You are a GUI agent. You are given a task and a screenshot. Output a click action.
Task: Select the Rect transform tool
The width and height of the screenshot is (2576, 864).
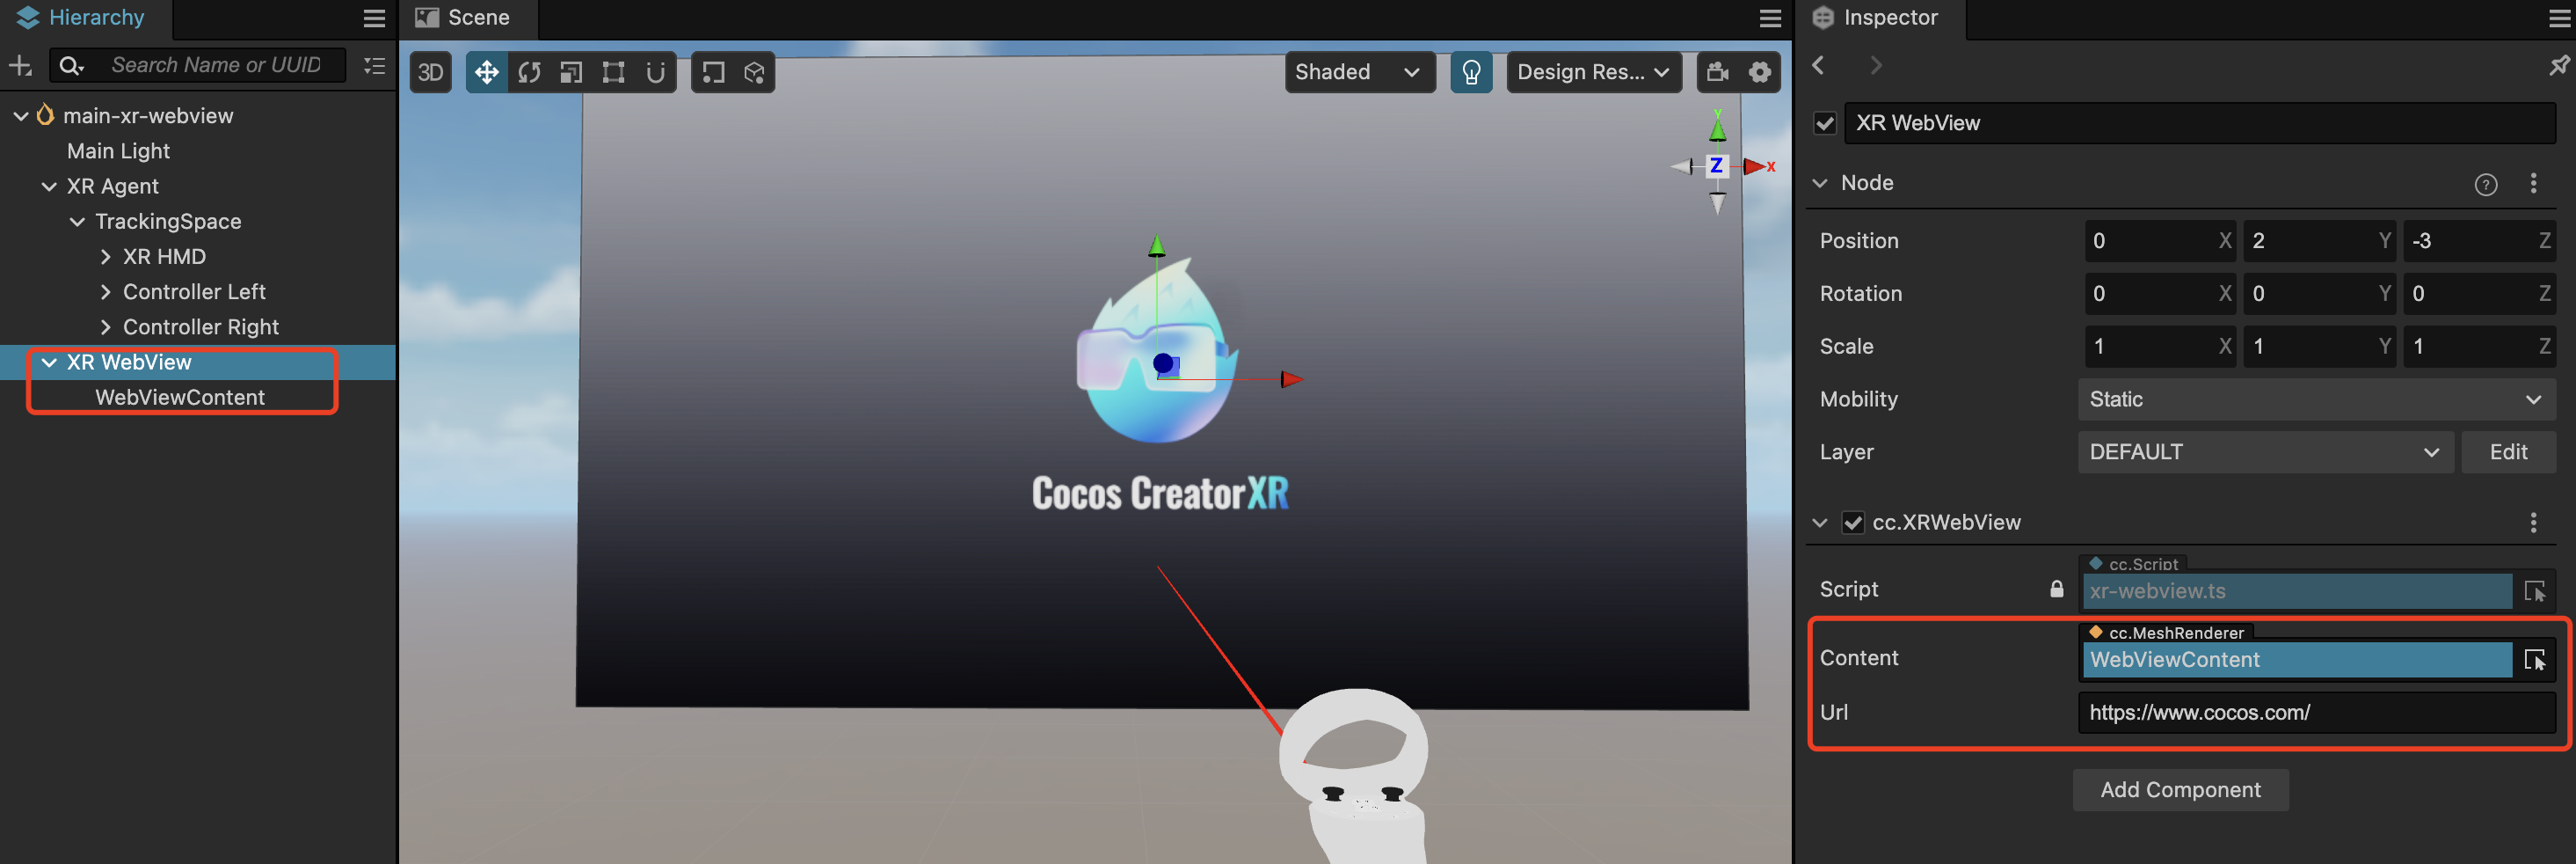pyautogui.click(x=613, y=72)
